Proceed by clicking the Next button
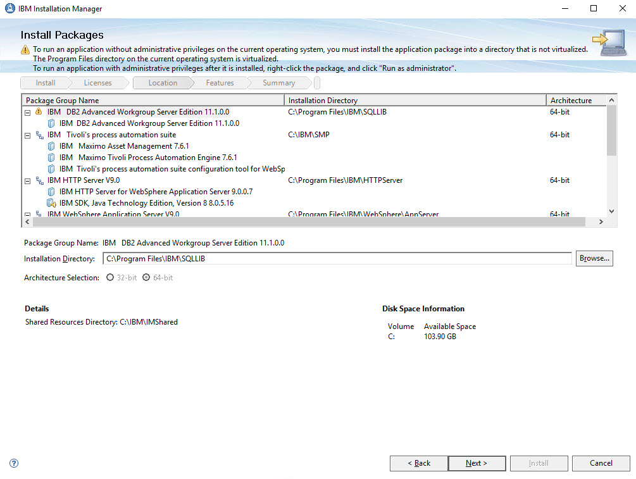Image resolution: width=636 pixels, height=479 pixels. click(x=477, y=463)
